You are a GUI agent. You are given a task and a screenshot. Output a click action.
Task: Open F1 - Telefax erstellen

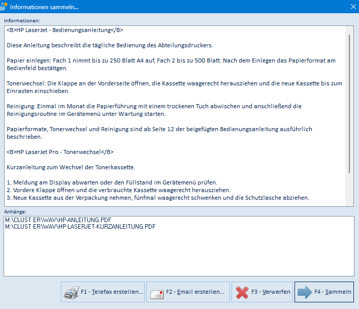tap(103, 292)
